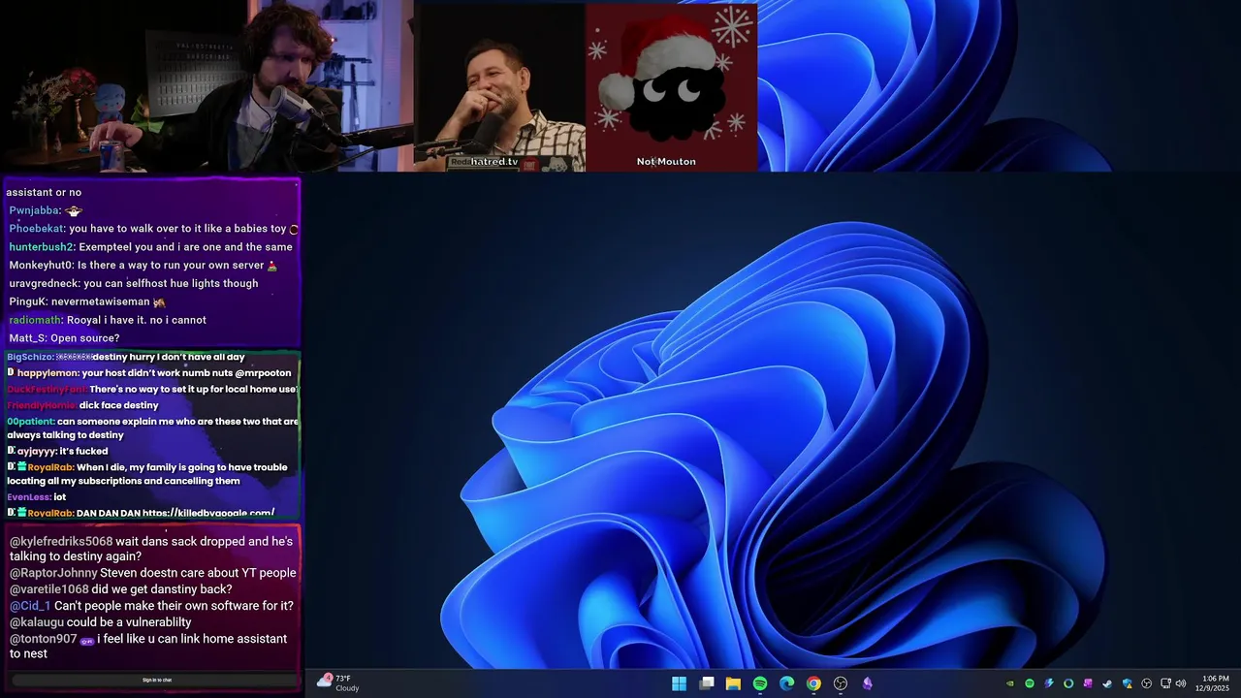Click username hunterbush2 in chat
1241x698 pixels.
42,247
